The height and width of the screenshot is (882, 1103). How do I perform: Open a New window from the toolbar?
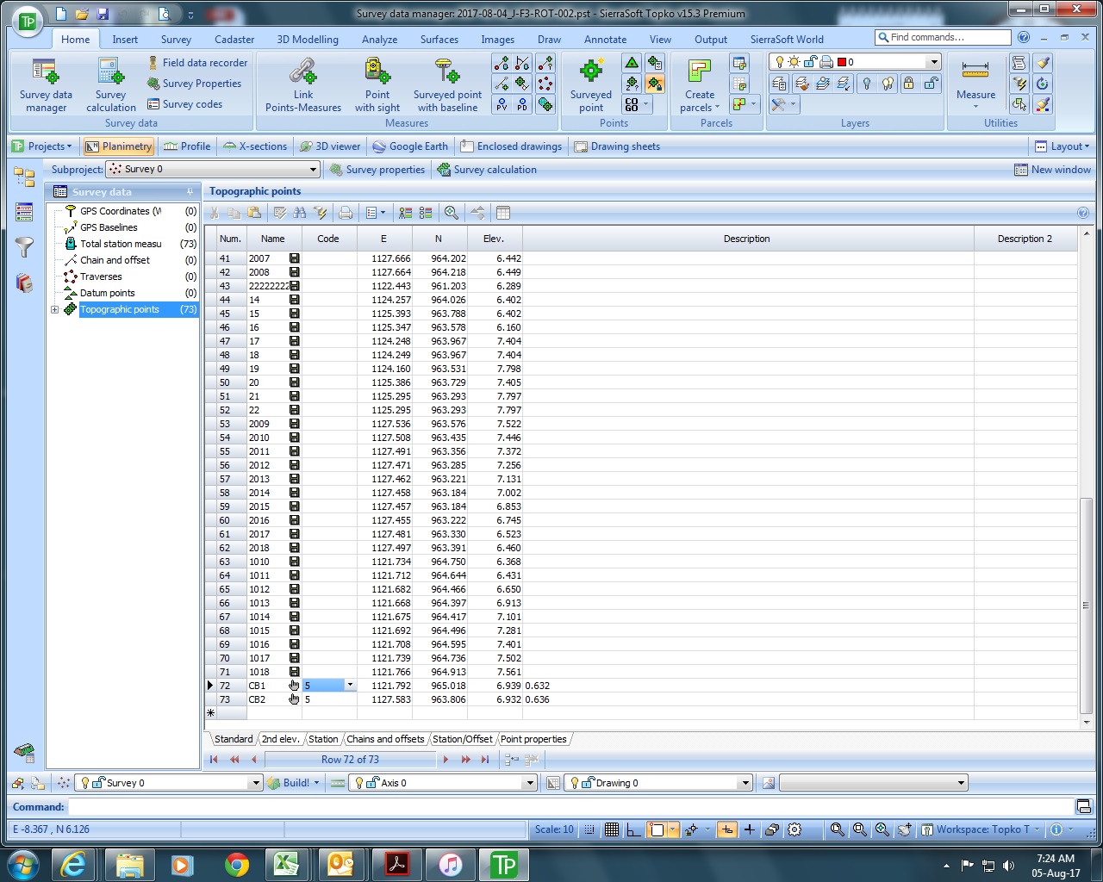[x=1052, y=170]
